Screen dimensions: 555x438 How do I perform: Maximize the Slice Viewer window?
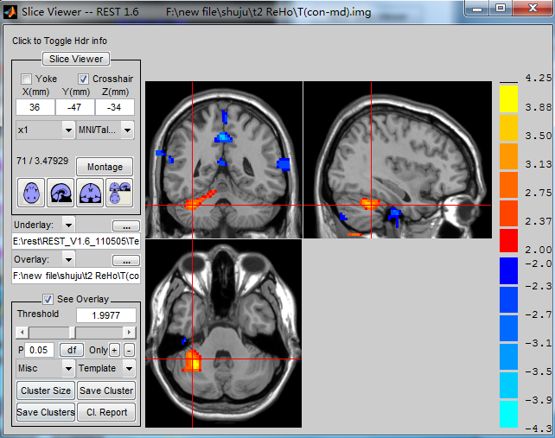pos(501,8)
